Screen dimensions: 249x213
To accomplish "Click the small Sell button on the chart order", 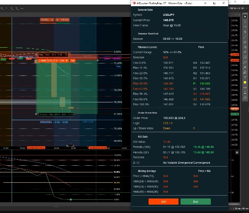I will coord(72,61).
